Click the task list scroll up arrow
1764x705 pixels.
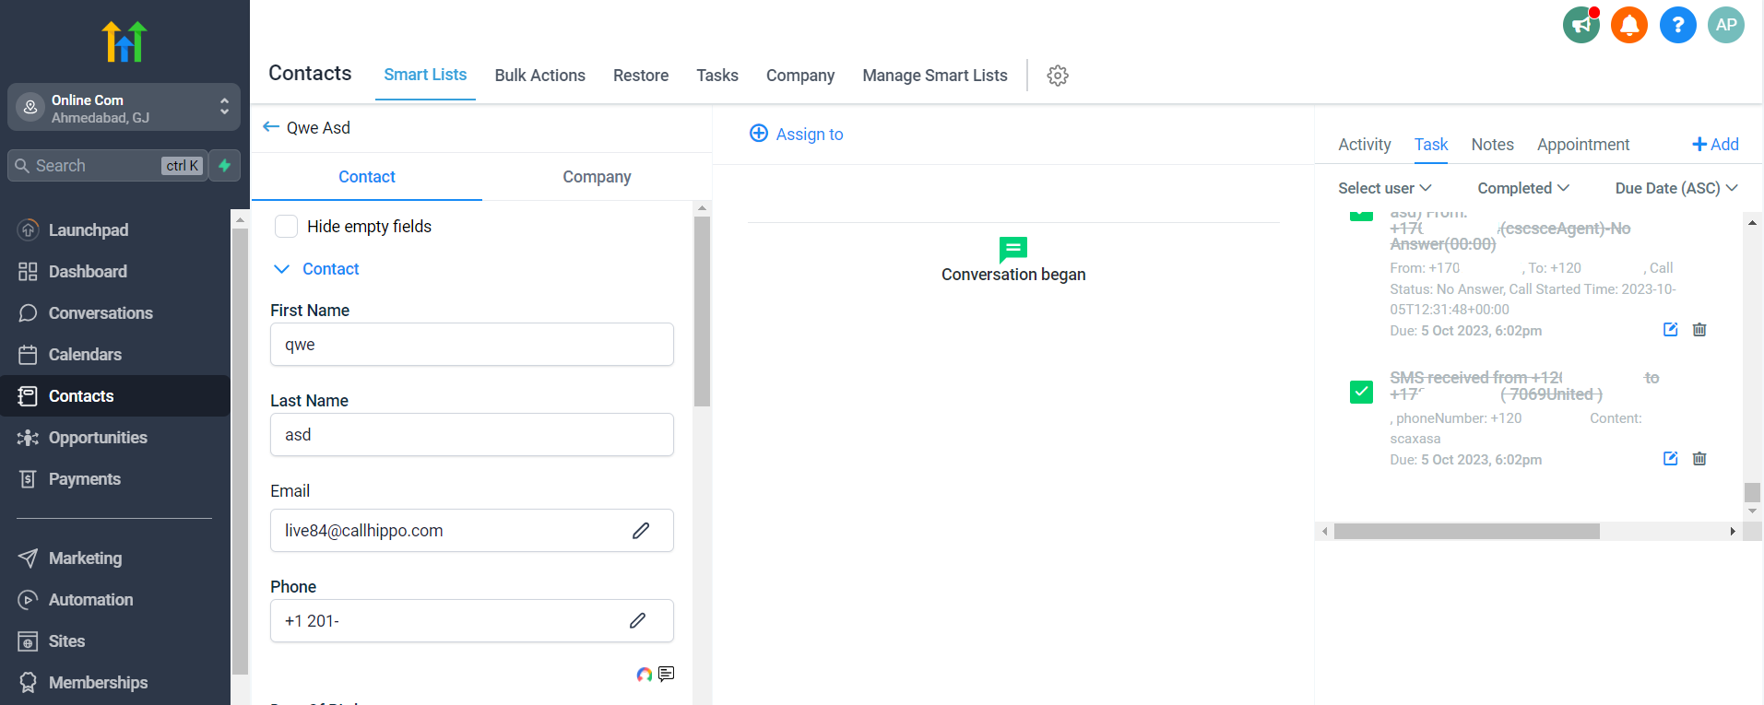[1752, 222]
